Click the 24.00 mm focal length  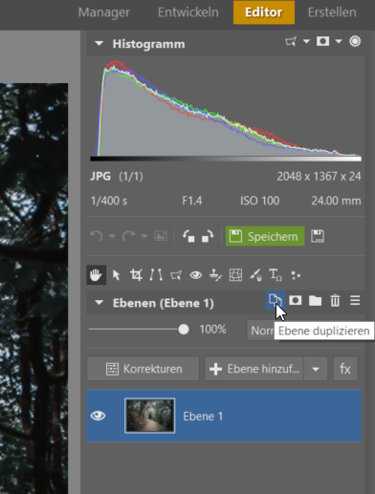click(x=336, y=201)
